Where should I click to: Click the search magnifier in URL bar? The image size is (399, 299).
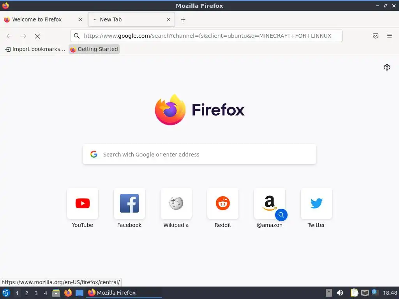[77, 36]
